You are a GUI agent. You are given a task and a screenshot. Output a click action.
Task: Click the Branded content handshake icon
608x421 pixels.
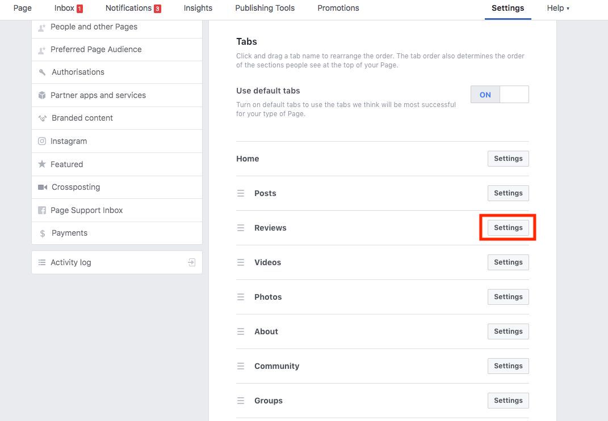point(42,118)
